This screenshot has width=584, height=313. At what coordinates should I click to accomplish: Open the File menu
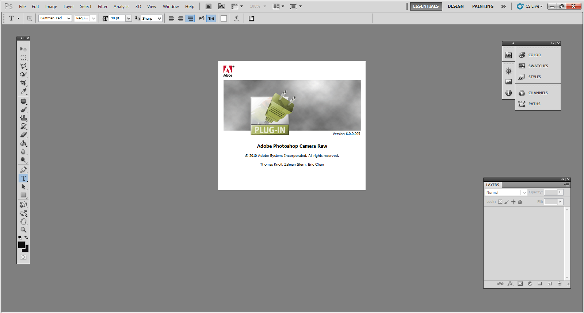point(22,6)
